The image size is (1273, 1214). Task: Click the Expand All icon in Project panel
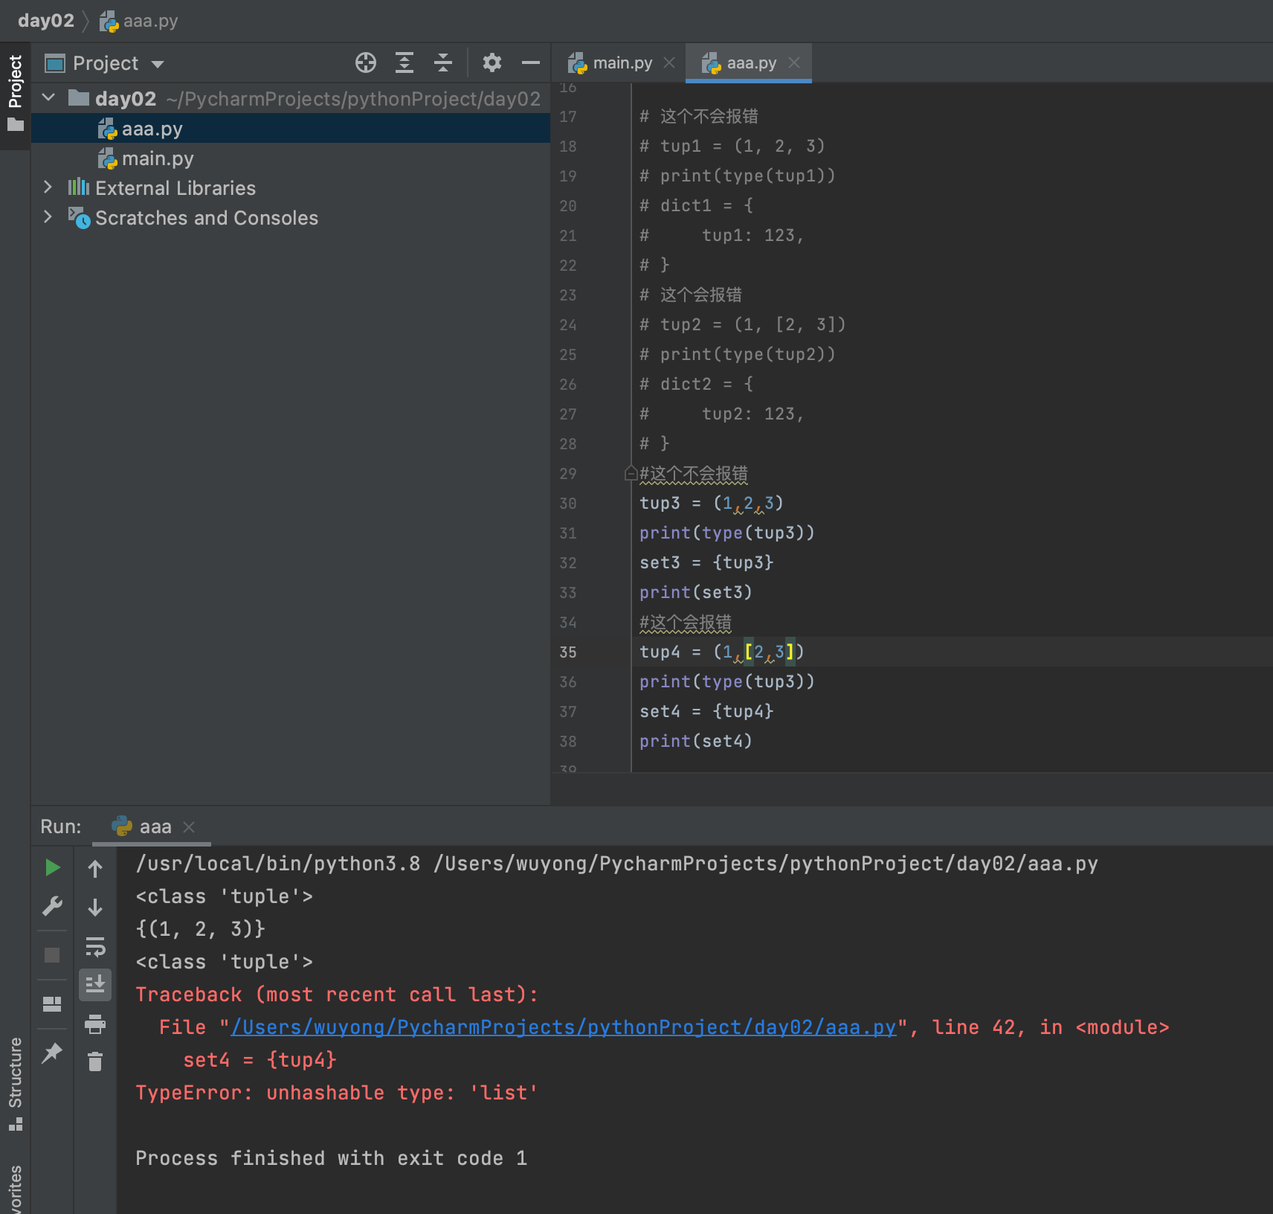(x=404, y=63)
